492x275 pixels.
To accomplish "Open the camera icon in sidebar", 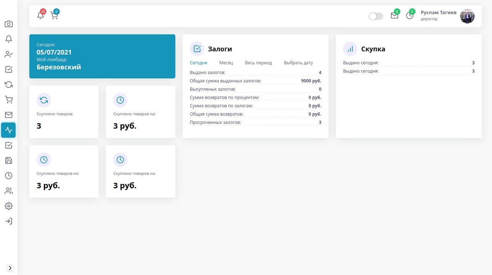I will pyautogui.click(x=8, y=24).
